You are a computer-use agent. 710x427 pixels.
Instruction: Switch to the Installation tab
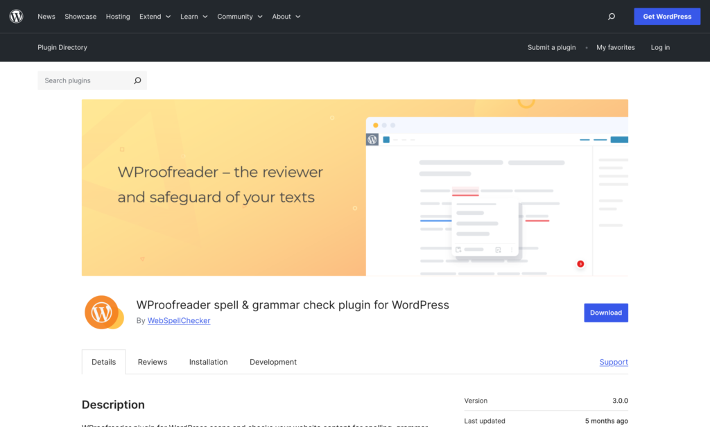208,362
